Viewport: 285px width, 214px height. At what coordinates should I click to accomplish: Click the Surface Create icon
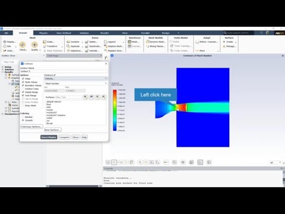(x=224, y=42)
